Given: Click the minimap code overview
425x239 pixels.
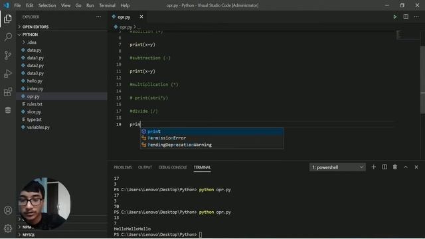Looking at the screenshot, I should coord(408,35).
